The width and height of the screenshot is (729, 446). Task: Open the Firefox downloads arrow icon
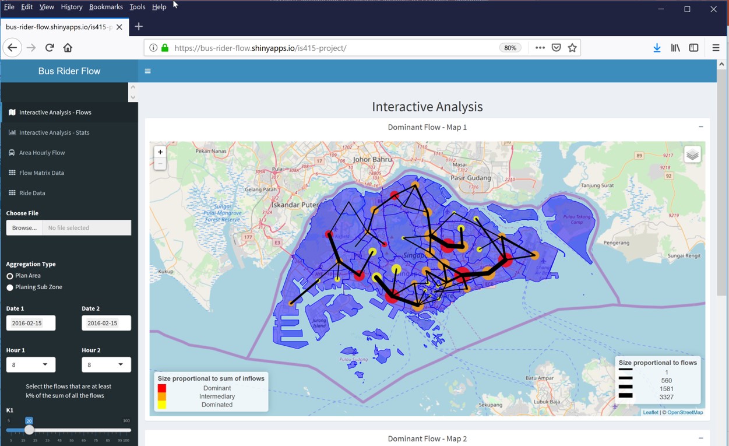(657, 48)
